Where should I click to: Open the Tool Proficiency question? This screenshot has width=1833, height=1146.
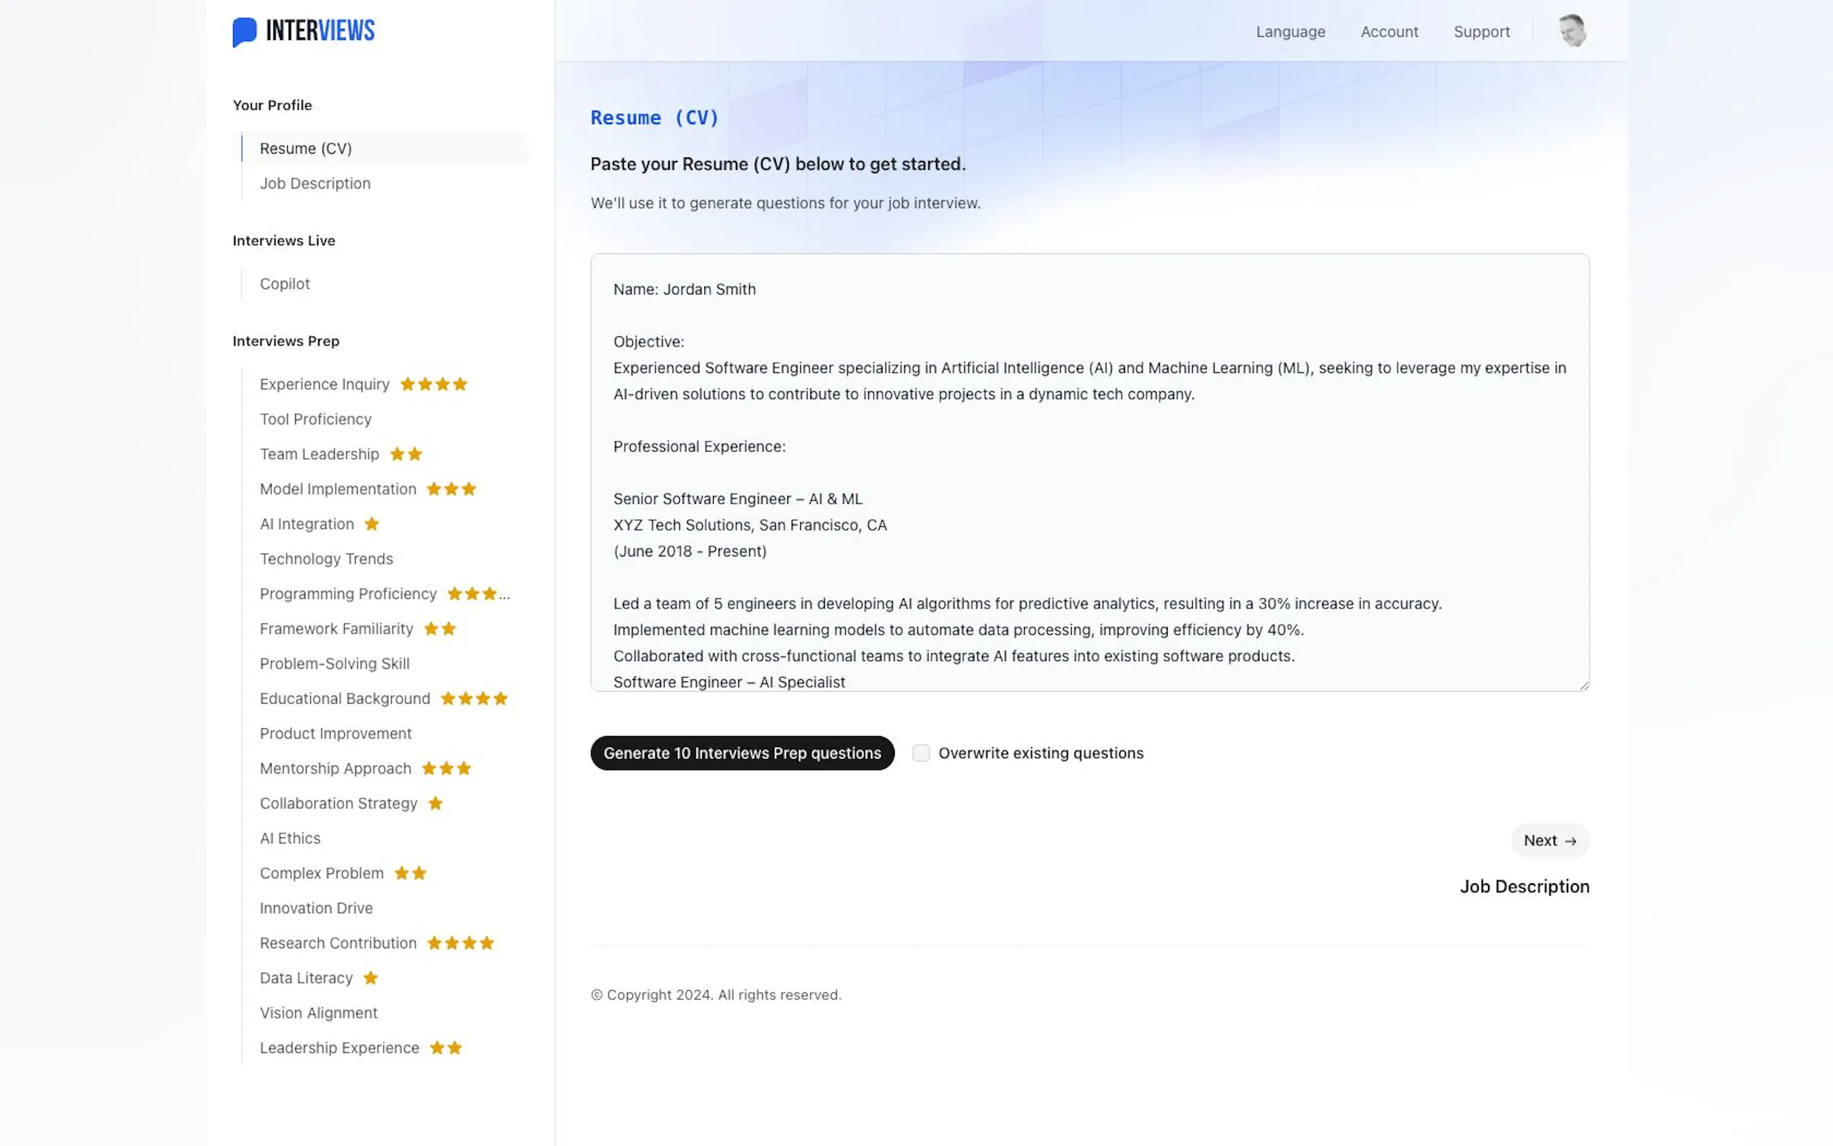click(x=315, y=419)
